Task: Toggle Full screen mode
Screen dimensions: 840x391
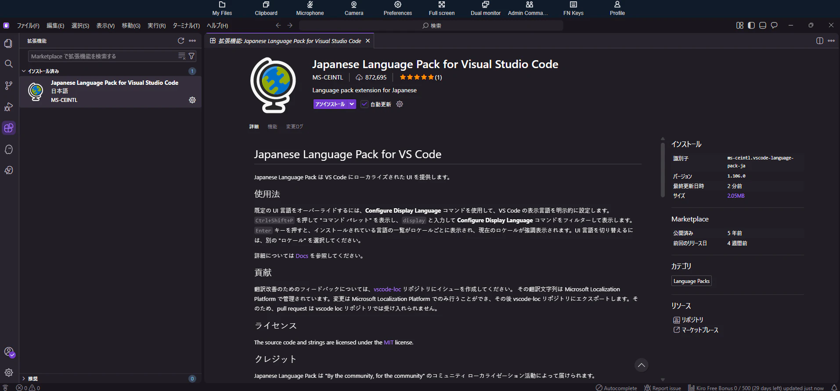Action: [442, 8]
